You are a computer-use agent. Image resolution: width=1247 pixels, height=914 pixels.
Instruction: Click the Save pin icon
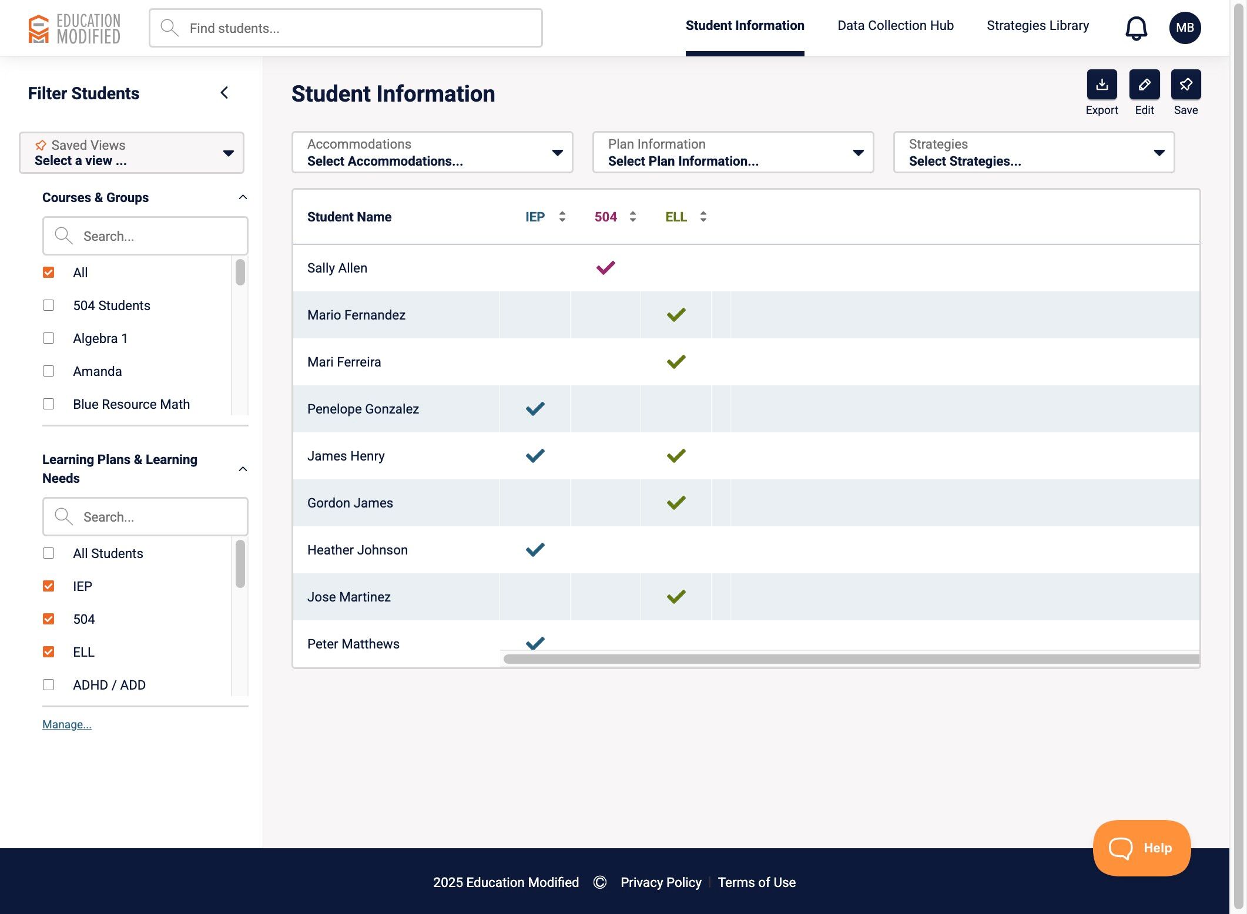[1185, 85]
